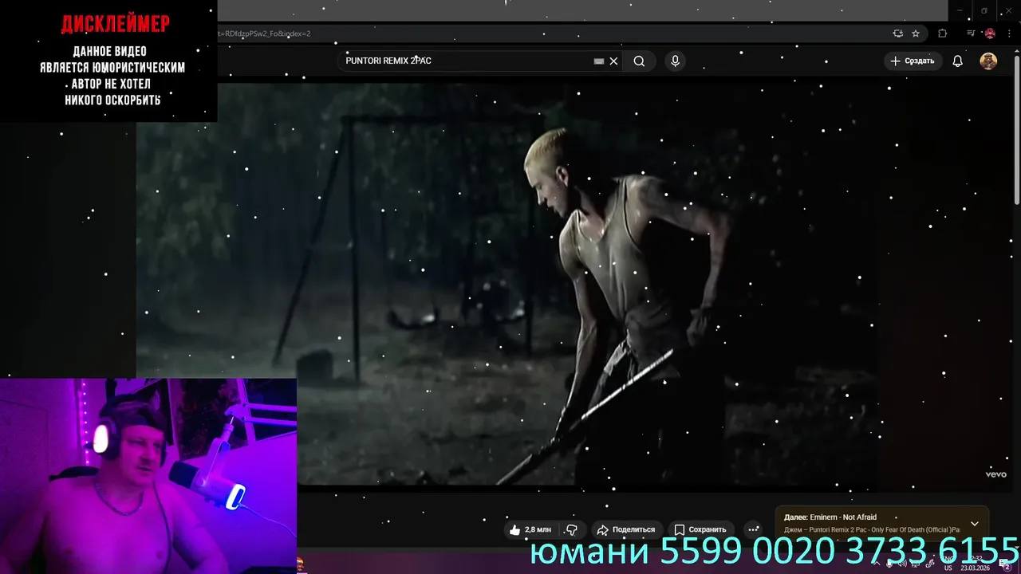
Task: Clear the search query with X
Action: (613, 61)
